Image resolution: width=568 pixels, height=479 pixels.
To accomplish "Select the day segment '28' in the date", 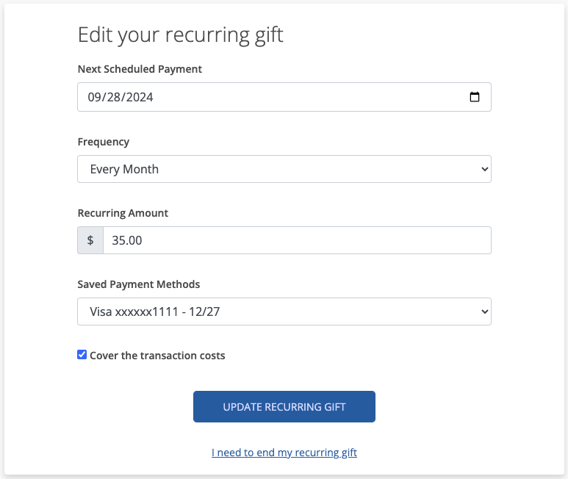I will pyautogui.click(x=114, y=97).
